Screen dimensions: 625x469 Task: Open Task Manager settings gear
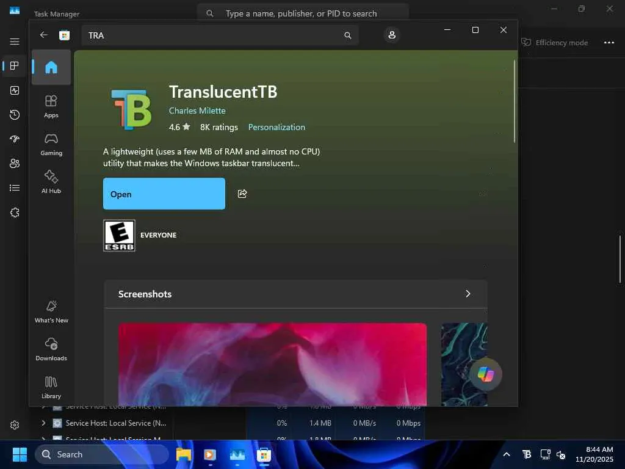(x=15, y=425)
